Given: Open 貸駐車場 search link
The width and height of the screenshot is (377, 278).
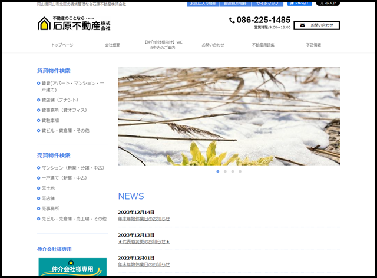Looking at the screenshot, I should tap(50, 120).
